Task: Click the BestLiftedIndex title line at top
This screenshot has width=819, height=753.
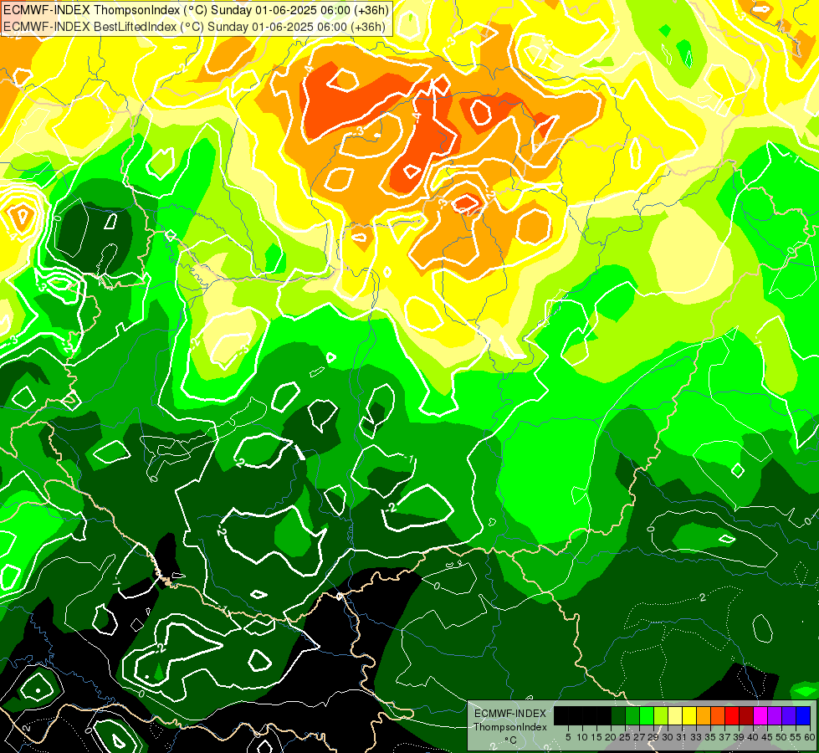Action: [x=194, y=27]
